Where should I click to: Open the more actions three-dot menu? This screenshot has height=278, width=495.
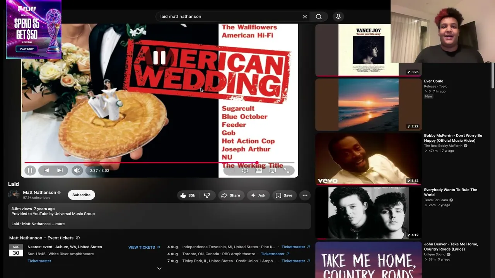pos(305,195)
